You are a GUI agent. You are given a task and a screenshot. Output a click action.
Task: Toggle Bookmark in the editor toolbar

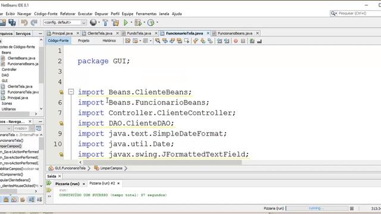point(210,41)
